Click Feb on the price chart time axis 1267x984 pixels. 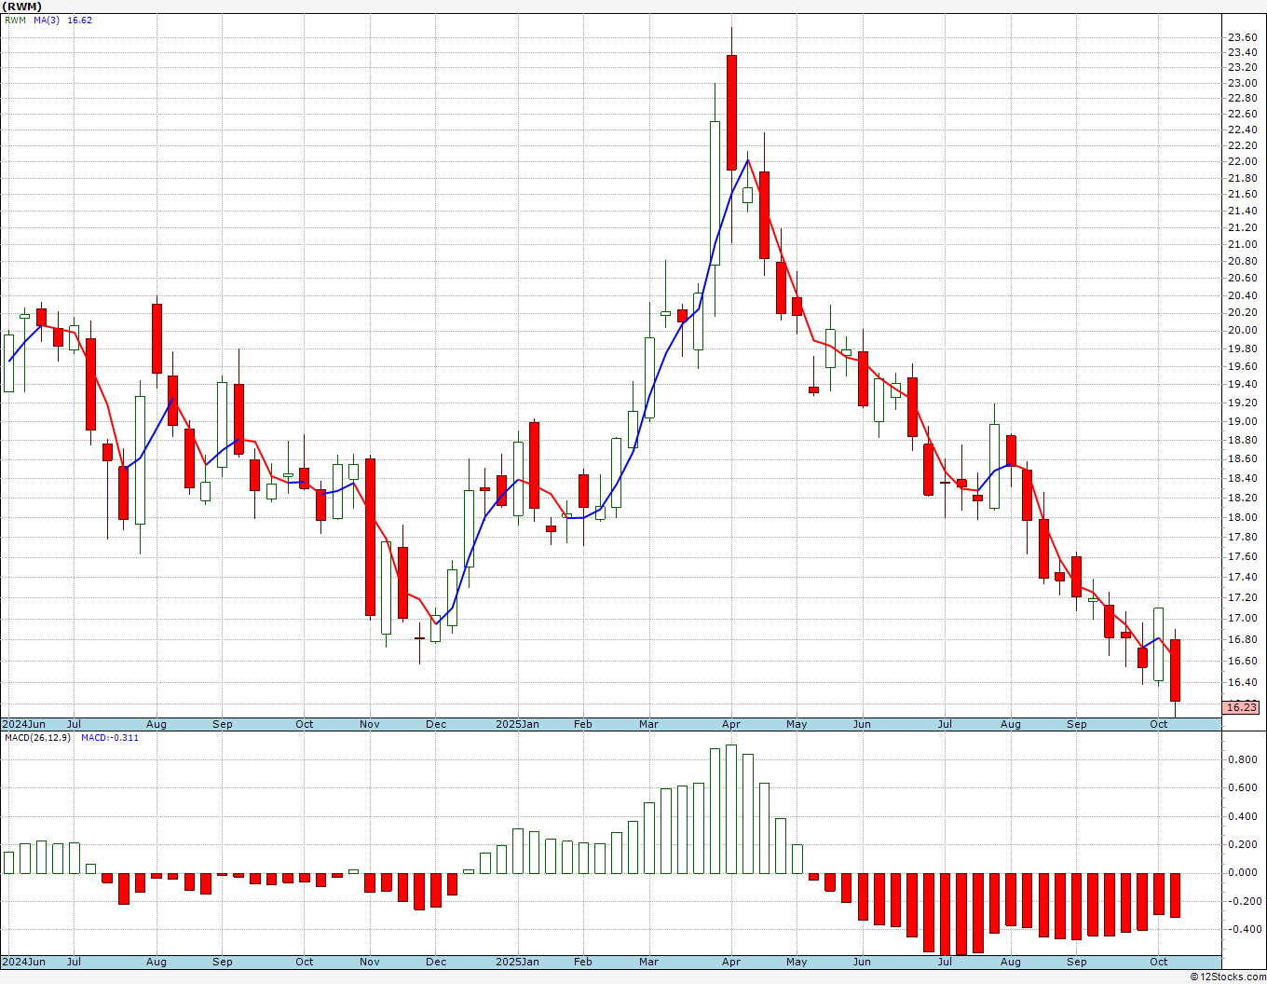(582, 724)
